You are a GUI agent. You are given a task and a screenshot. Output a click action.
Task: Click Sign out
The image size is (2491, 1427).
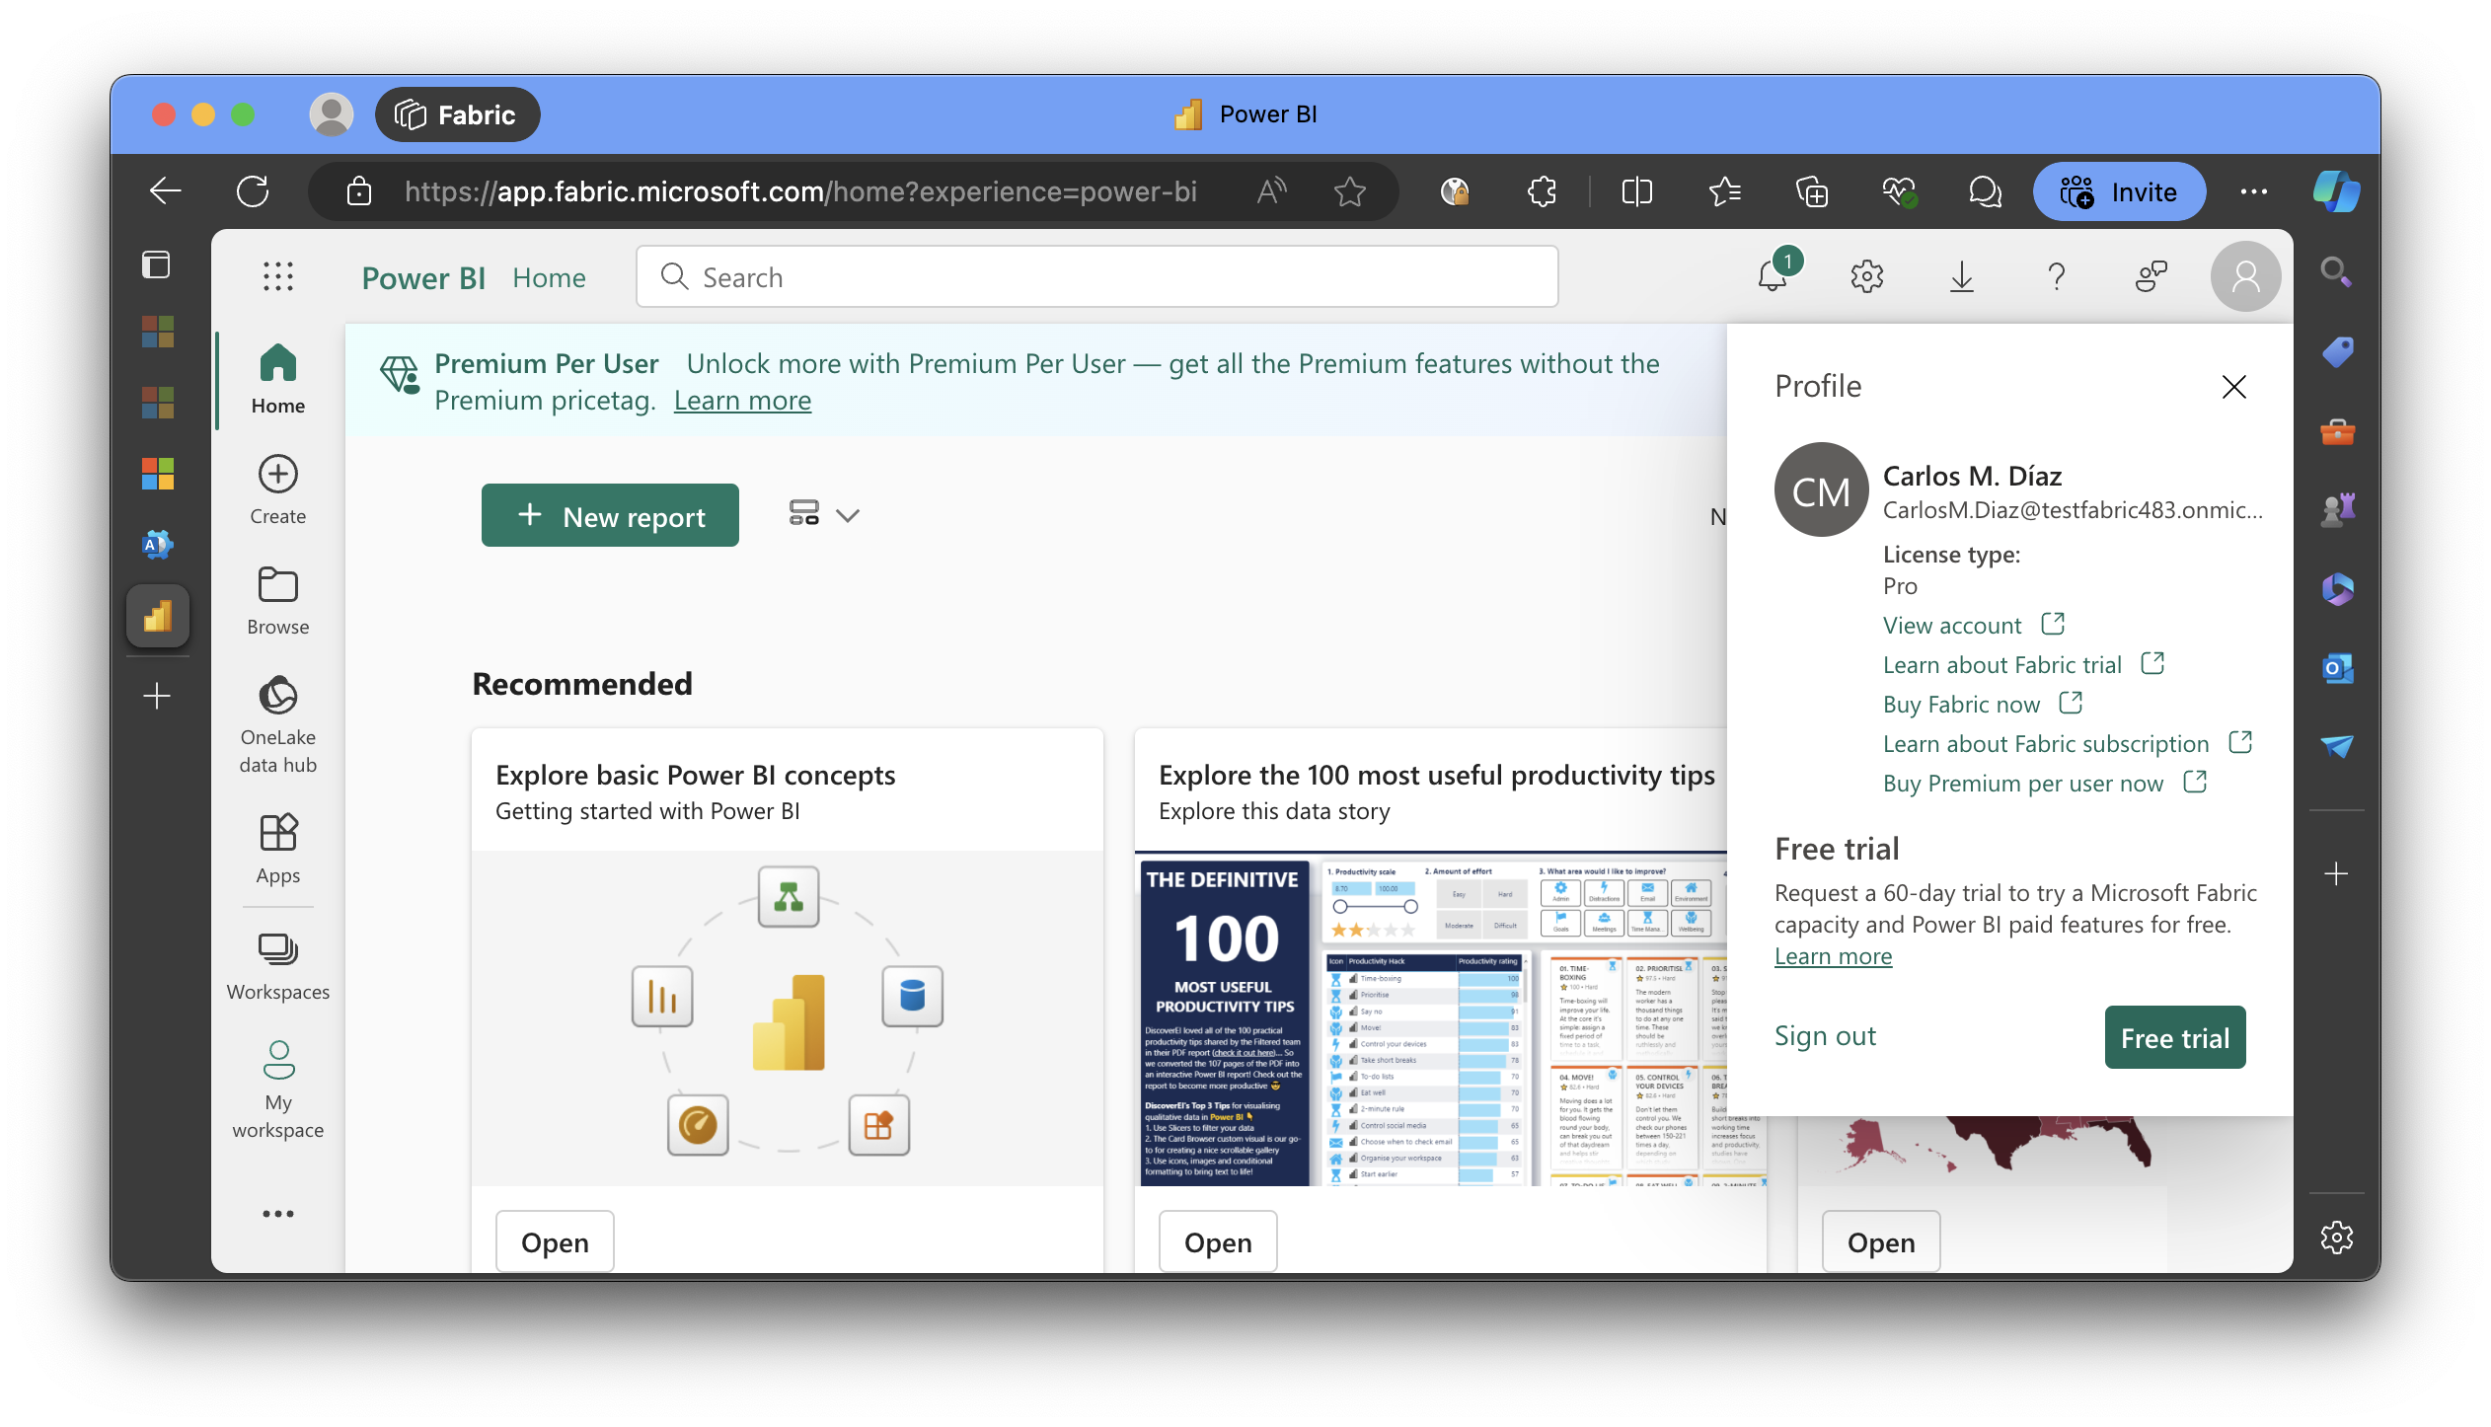point(1825,1036)
